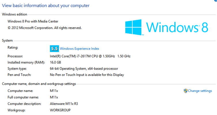Open the Windows Experience Index link
The image size is (217, 115).
click(79, 49)
